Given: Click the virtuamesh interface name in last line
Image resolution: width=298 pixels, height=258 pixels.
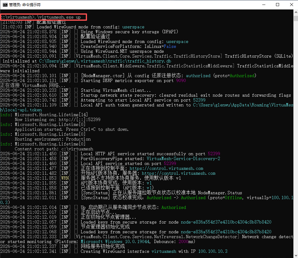Looking at the screenshot, I should pyautogui.click(x=164, y=251).
